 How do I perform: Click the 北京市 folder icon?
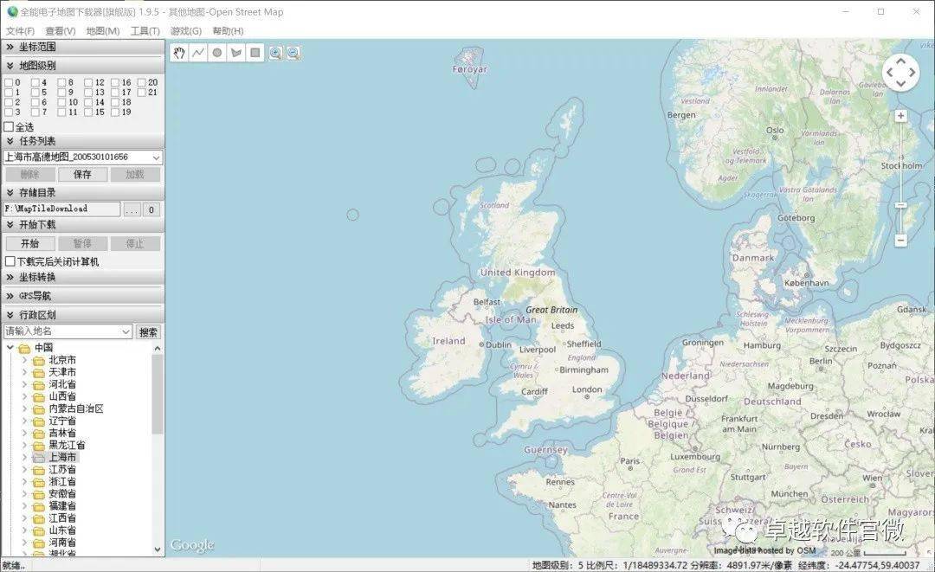click(39, 361)
